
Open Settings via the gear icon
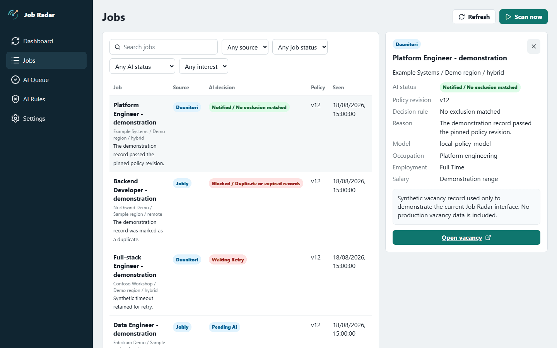(15, 118)
